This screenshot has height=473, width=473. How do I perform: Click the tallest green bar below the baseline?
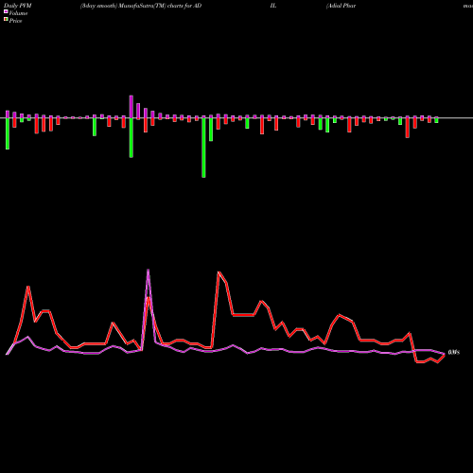[x=203, y=148]
